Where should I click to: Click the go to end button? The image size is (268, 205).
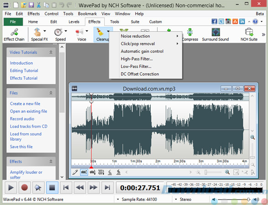click(107, 187)
